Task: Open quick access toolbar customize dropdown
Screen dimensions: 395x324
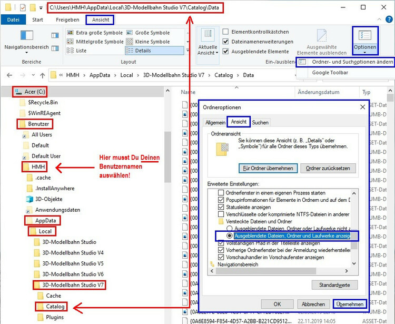Action: pos(41,8)
